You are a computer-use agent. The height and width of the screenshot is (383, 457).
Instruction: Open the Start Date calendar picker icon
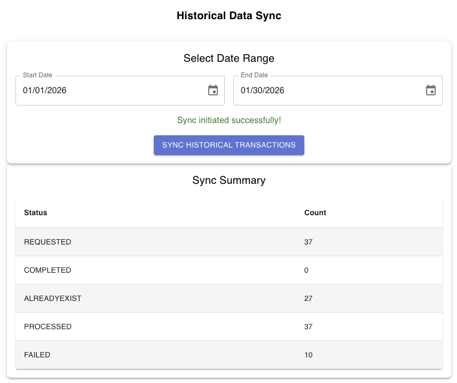pos(213,91)
